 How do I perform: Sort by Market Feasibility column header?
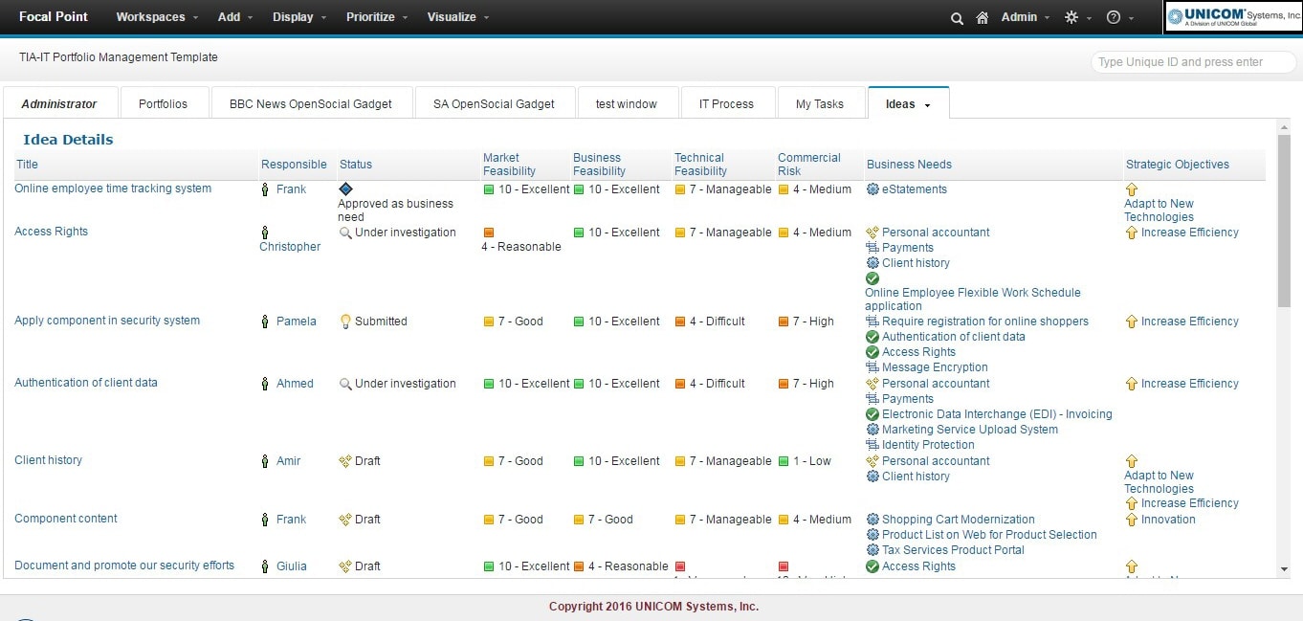pos(509,165)
